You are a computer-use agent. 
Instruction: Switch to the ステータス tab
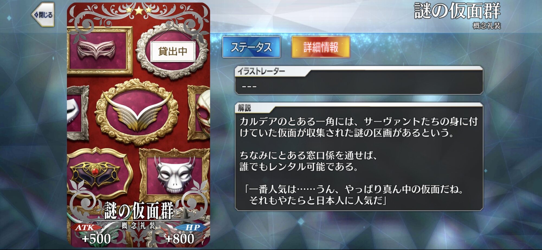click(x=251, y=47)
